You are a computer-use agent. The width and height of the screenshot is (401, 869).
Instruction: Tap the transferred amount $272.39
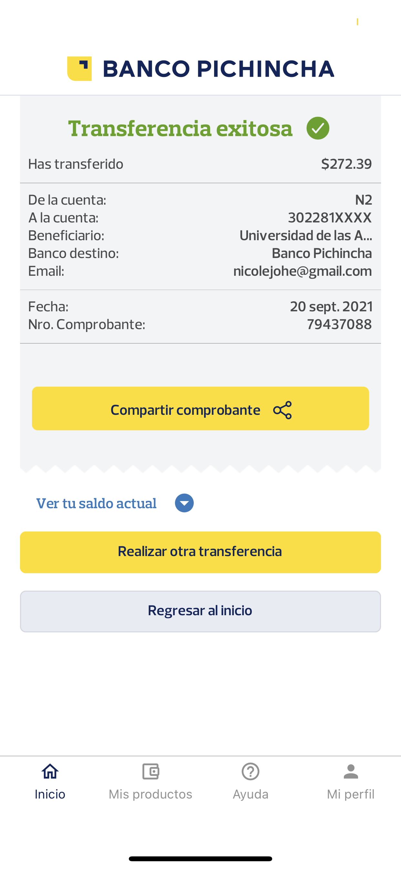click(346, 164)
